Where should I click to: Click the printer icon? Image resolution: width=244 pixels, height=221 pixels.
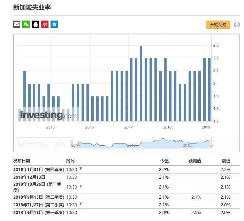[237, 25]
